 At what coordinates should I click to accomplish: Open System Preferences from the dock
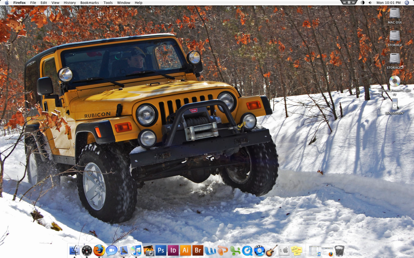point(284,250)
